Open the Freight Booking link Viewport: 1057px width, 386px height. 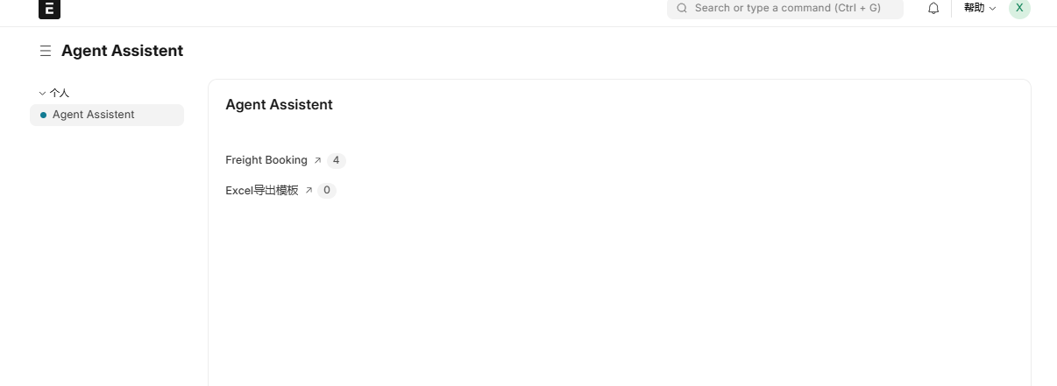click(x=266, y=160)
